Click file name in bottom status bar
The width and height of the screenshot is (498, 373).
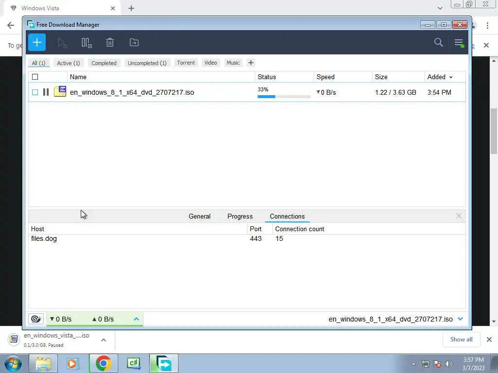click(391, 319)
